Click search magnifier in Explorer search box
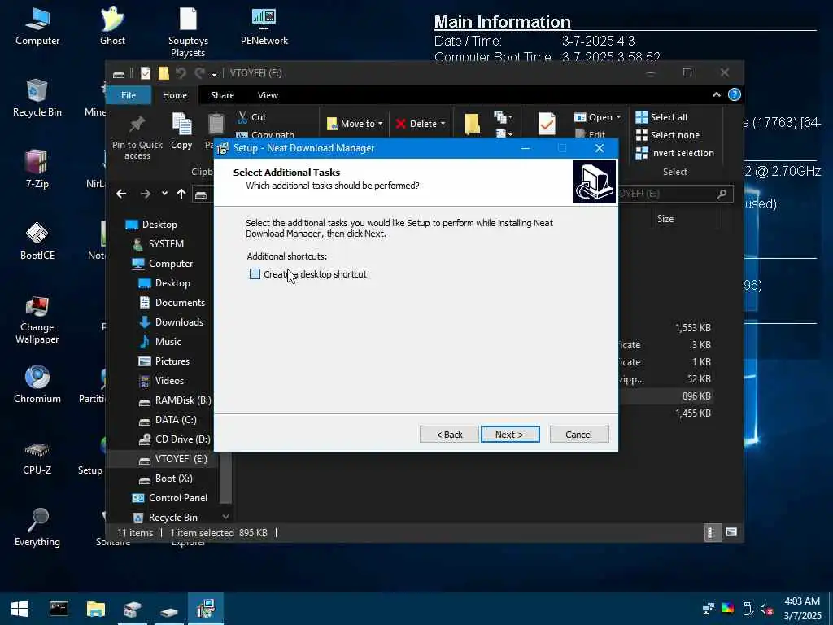The image size is (833, 625). 722,194
